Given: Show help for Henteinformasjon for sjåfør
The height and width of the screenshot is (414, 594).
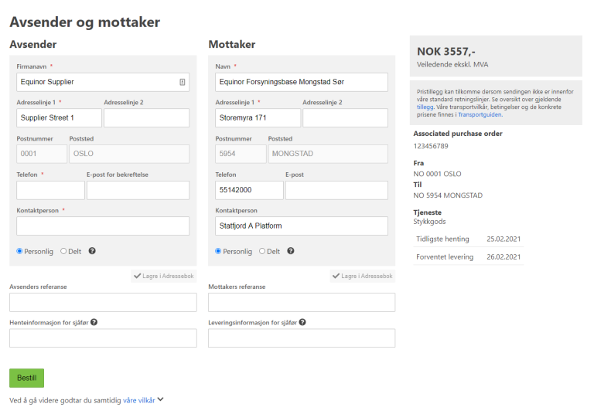Looking at the screenshot, I should [x=94, y=322].
